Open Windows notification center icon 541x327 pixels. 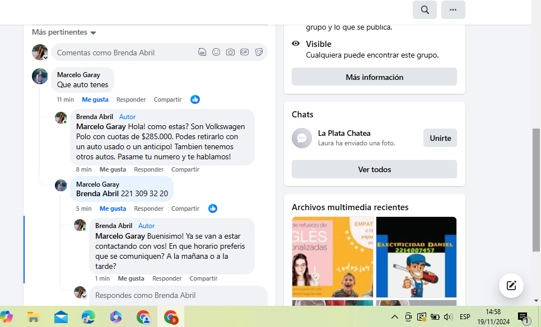(x=524, y=318)
